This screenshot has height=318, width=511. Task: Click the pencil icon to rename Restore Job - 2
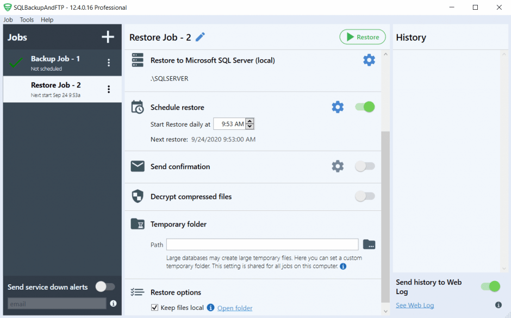tap(200, 37)
